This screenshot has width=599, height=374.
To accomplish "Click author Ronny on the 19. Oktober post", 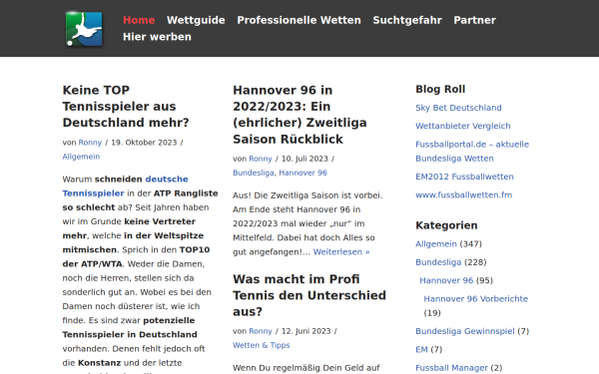I will pos(90,143).
